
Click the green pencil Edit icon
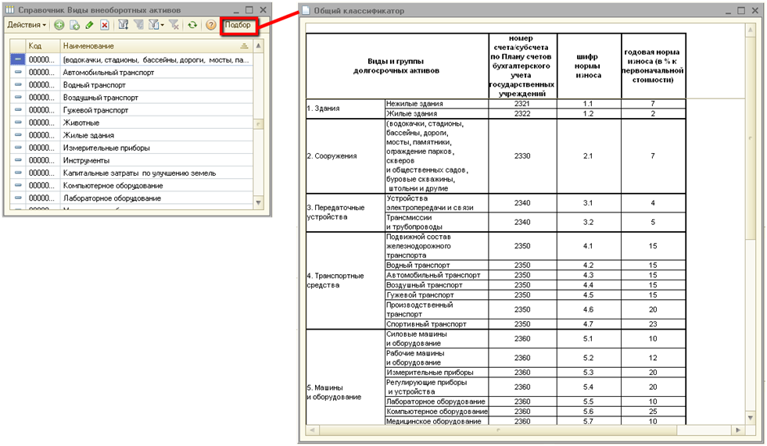[89, 26]
